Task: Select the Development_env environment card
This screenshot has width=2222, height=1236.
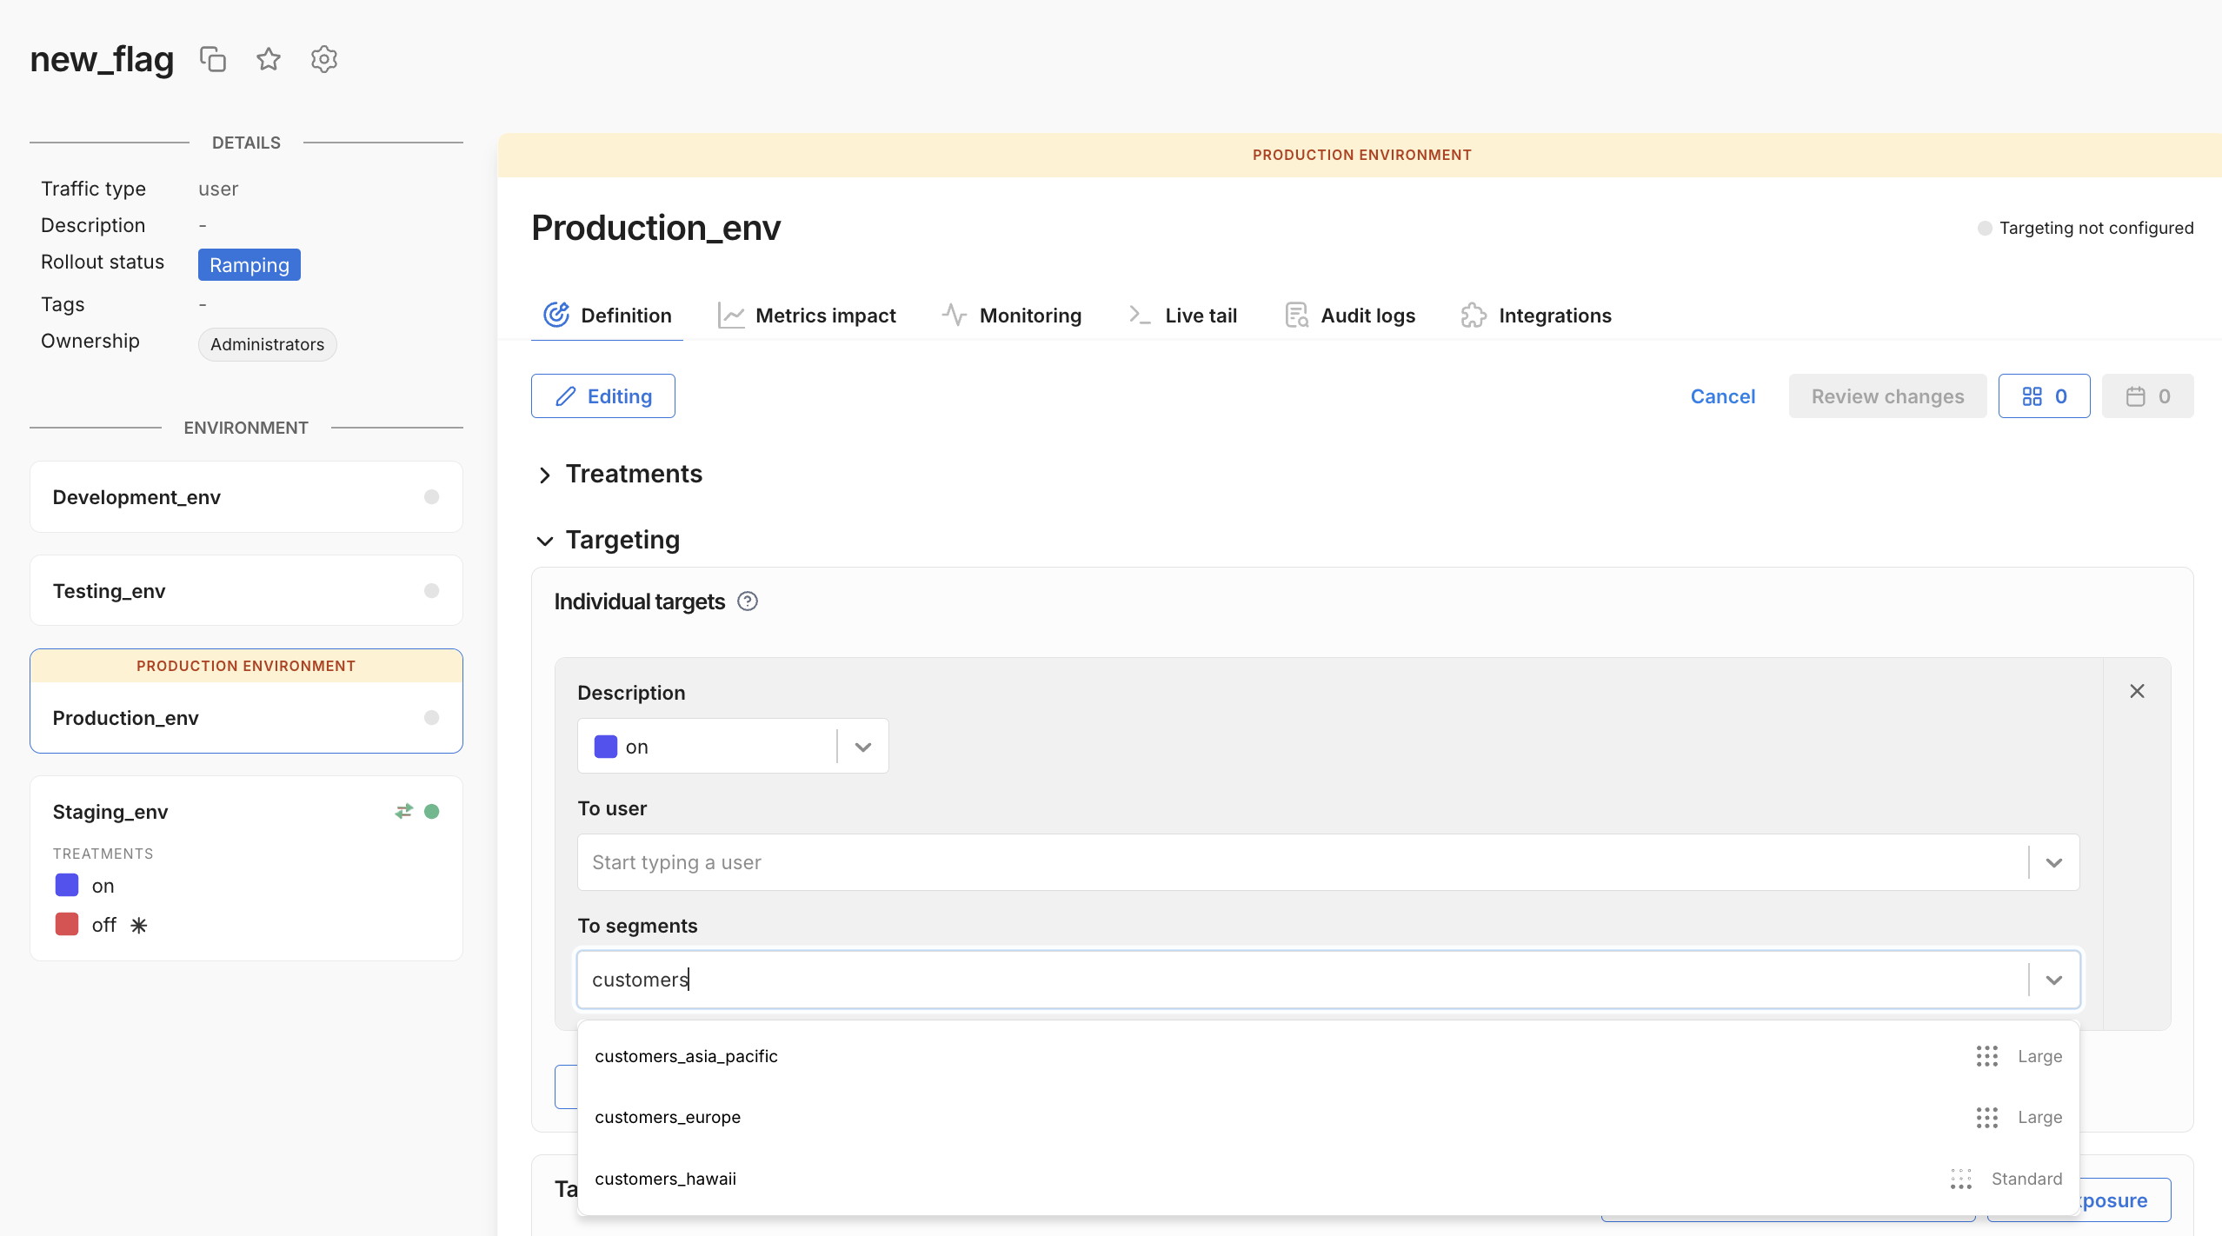Action: (246, 497)
